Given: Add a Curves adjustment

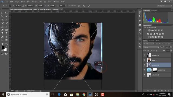Looking at the screenshot, I should (x=156, y=30).
